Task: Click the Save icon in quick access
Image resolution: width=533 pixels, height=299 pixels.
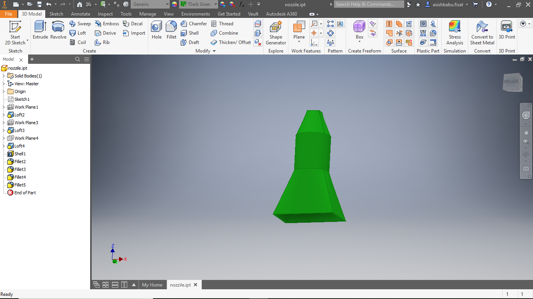Action: 39,4
